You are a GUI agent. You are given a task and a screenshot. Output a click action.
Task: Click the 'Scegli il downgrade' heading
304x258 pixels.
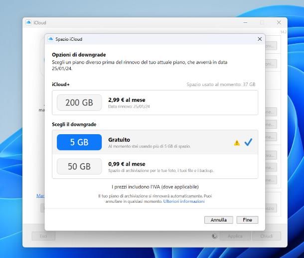(x=74, y=124)
